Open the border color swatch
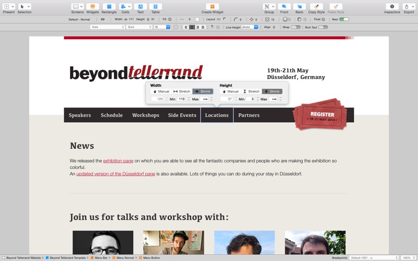This screenshot has width=418, height=261. click(198, 19)
